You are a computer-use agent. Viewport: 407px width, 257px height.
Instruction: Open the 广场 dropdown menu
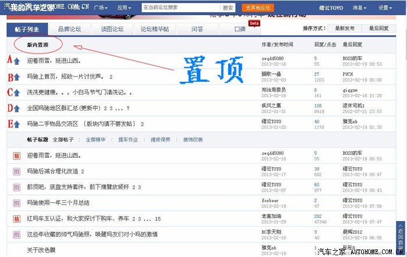tap(101, 8)
